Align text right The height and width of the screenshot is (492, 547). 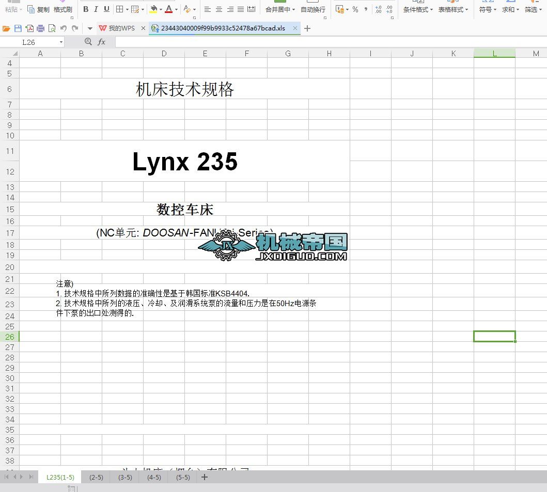(230, 9)
